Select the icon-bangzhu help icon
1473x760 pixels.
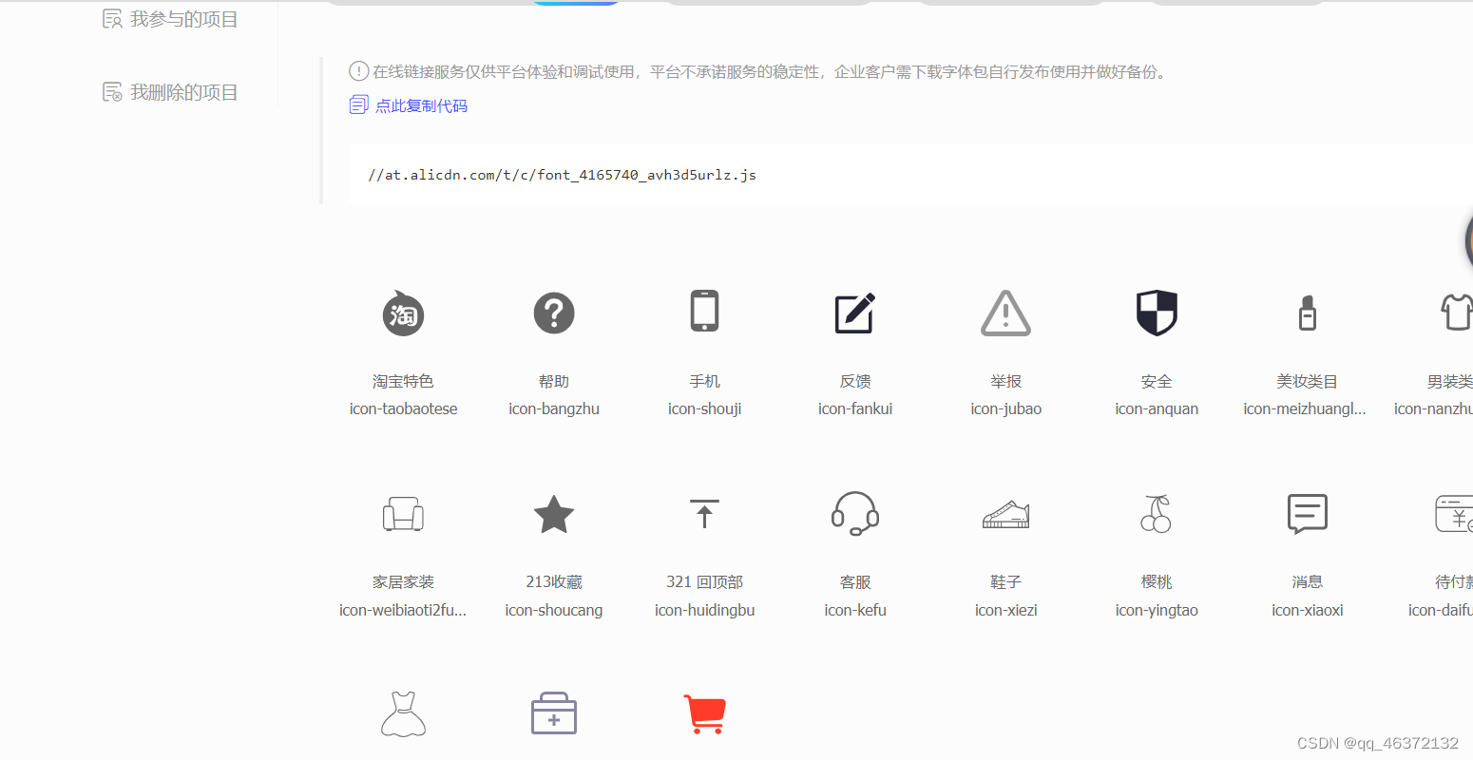[x=554, y=313]
